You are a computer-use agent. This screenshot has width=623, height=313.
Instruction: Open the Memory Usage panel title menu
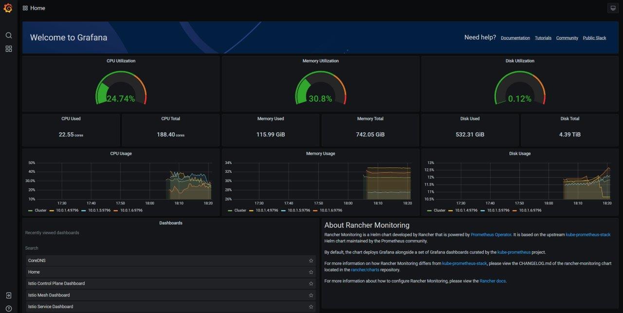[320, 153]
